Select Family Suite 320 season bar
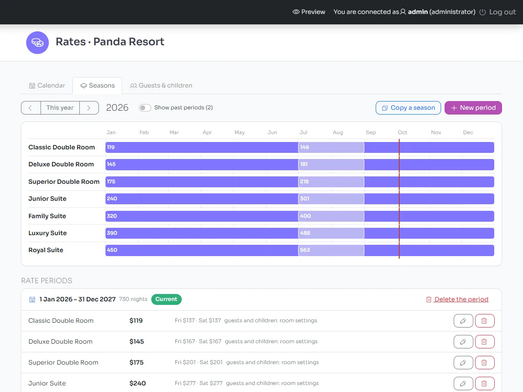This screenshot has height=392, width=523. [202, 216]
